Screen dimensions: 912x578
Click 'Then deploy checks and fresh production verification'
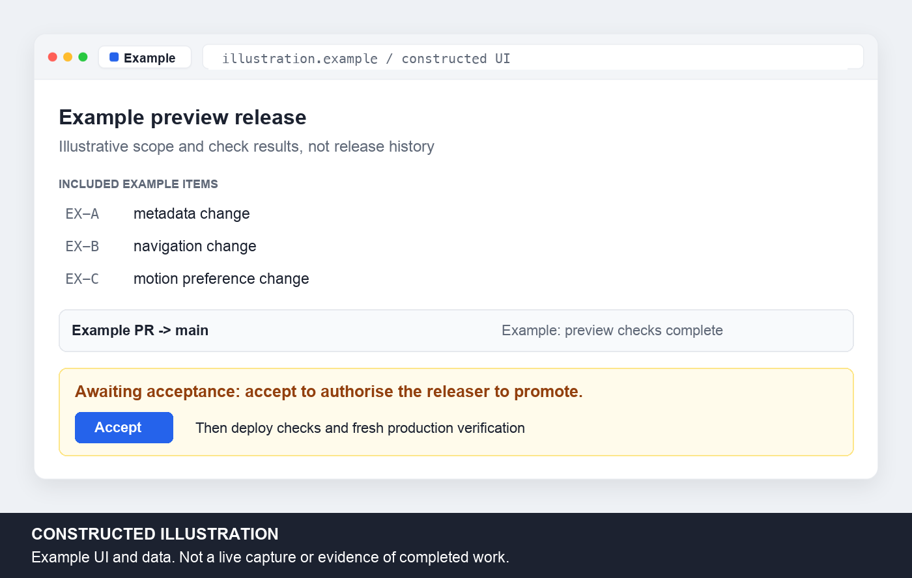360,428
